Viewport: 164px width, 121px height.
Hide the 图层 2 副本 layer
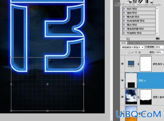coord(122,97)
